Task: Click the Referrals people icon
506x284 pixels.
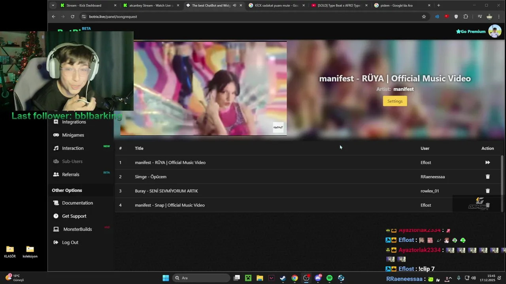Action: (x=56, y=174)
